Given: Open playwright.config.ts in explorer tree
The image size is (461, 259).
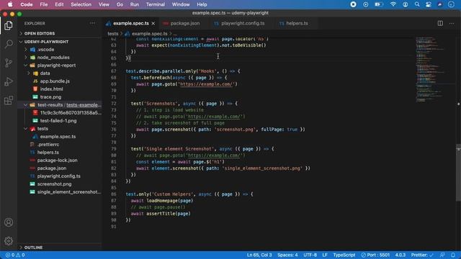Looking at the screenshot, I should [x=58, y=176].
